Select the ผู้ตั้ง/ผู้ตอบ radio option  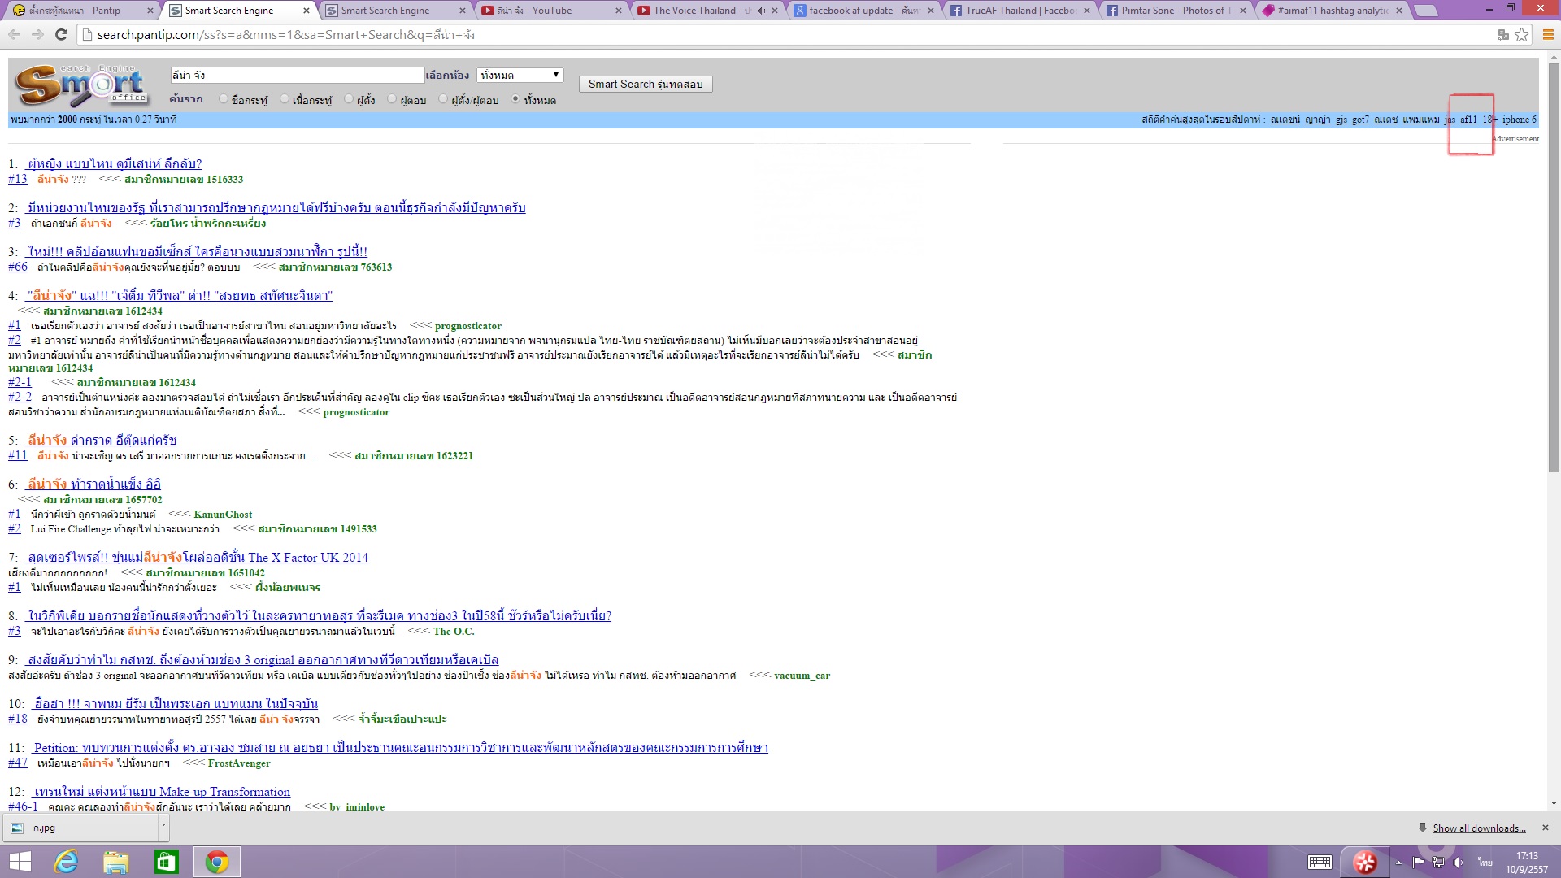coord(443,99)
